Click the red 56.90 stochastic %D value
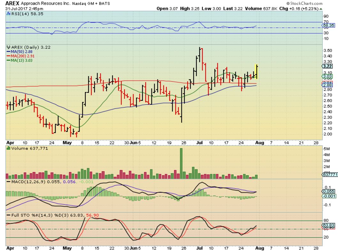 click(x=92, y=215)
